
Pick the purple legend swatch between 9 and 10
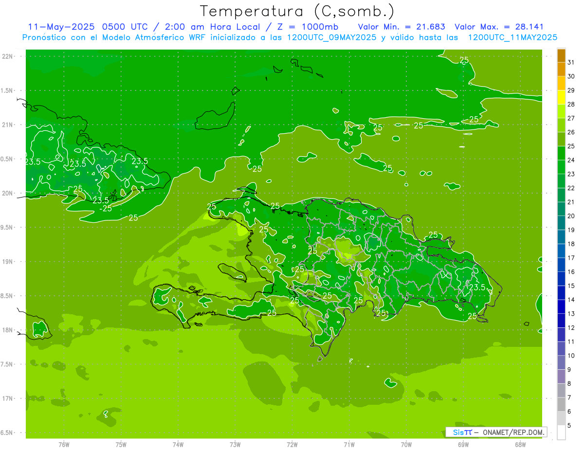point(561,362)
